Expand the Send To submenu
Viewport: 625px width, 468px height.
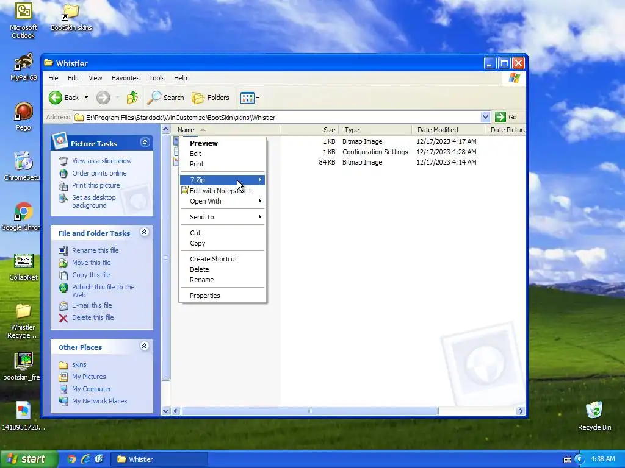pos(222,217)
